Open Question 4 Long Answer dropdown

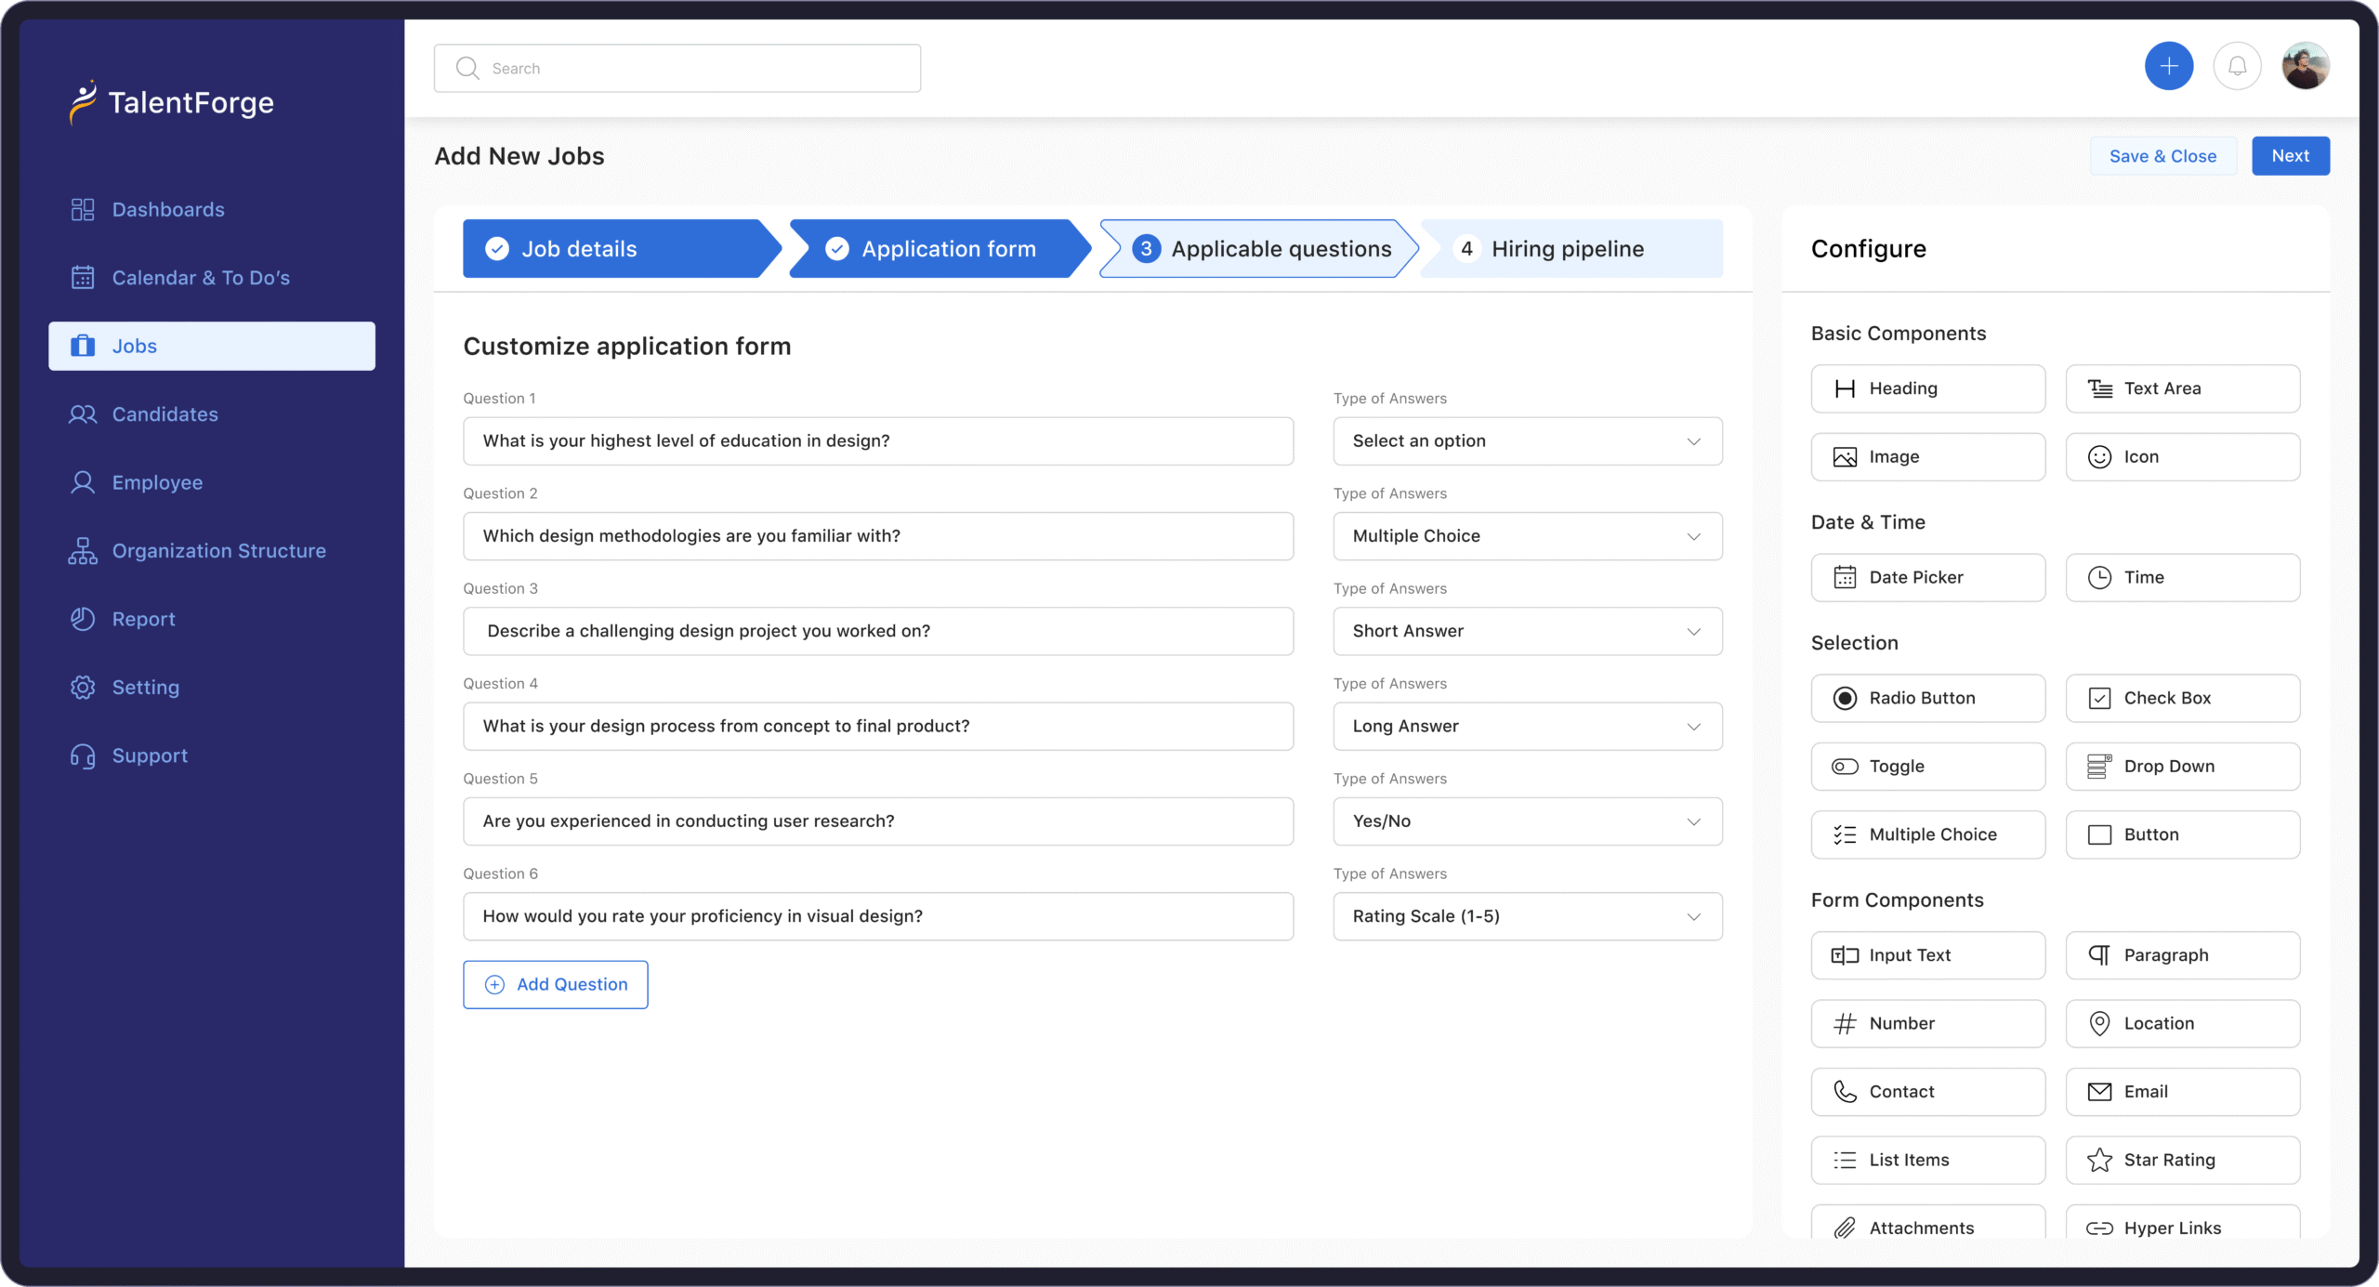pos(1527,727)
